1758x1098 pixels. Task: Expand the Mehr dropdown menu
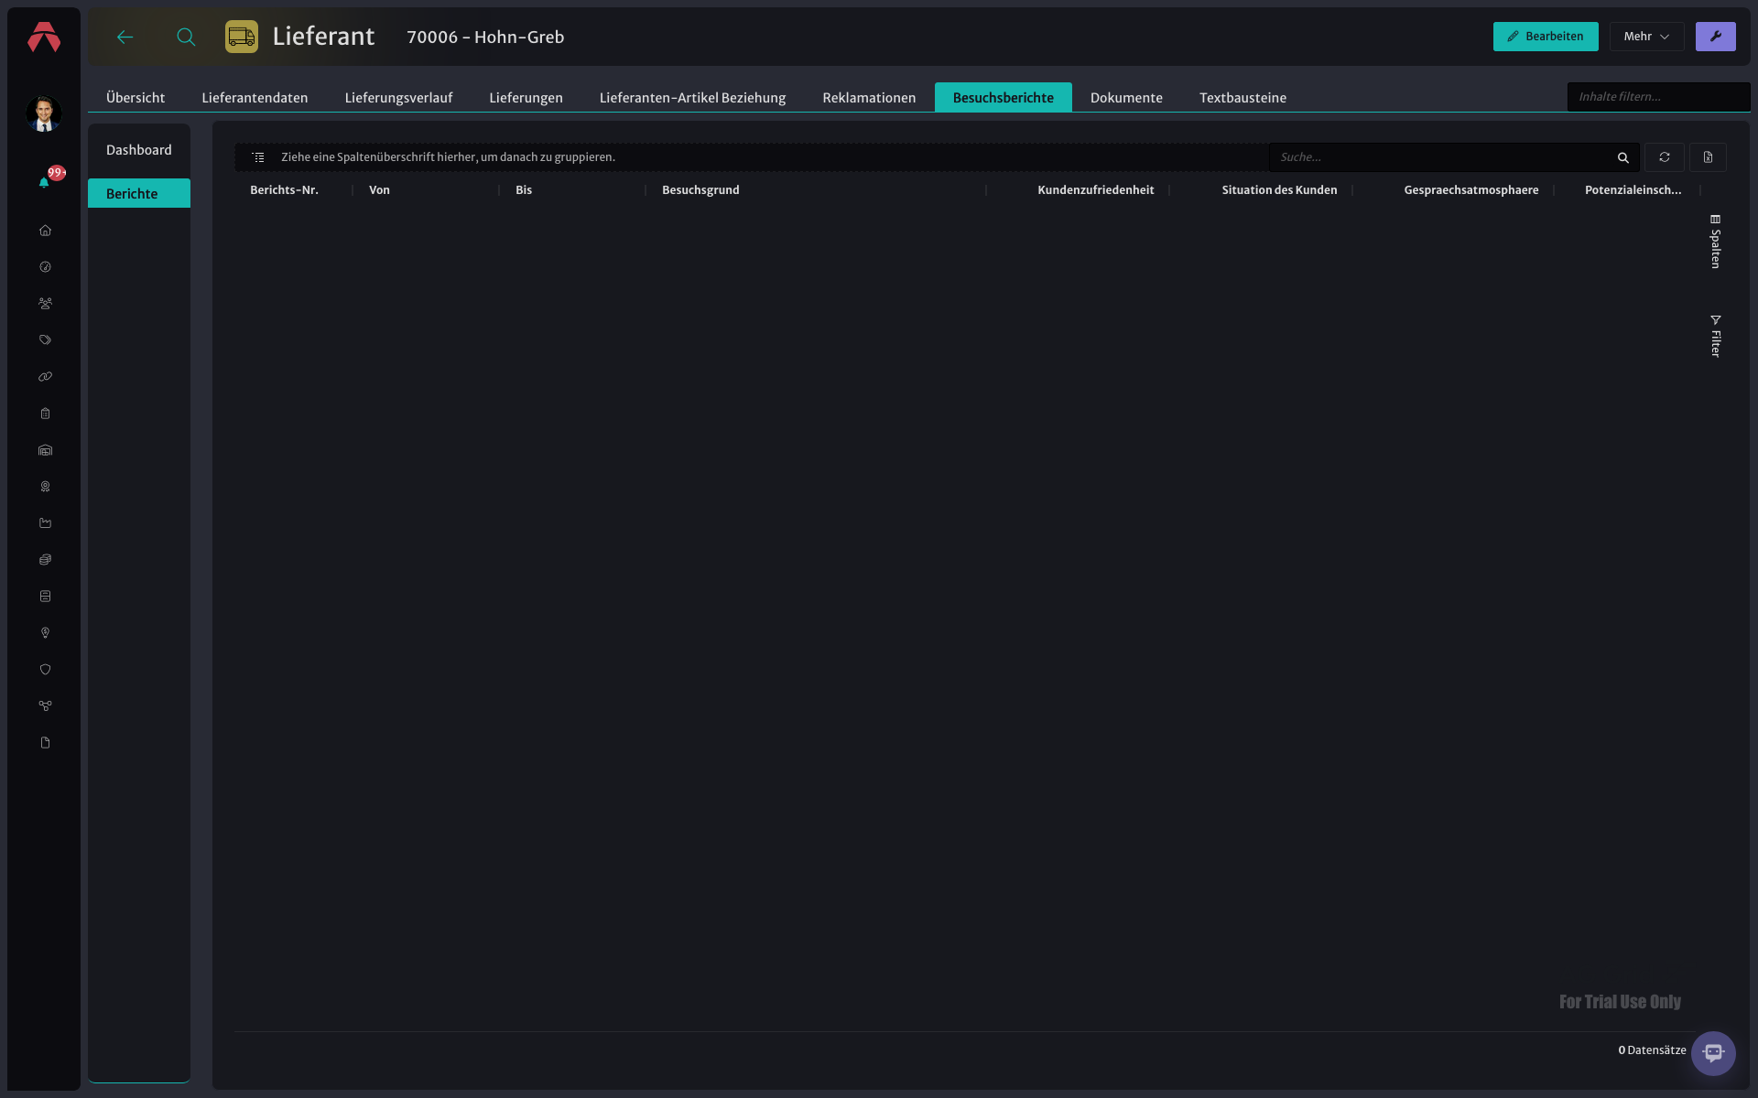point(1646,37)
